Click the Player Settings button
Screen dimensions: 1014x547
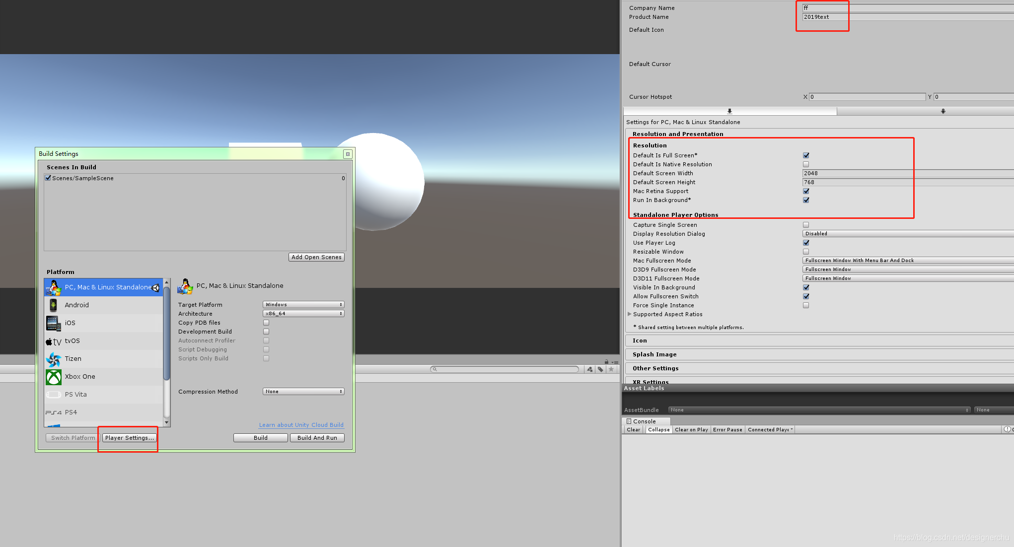(129, 438)
